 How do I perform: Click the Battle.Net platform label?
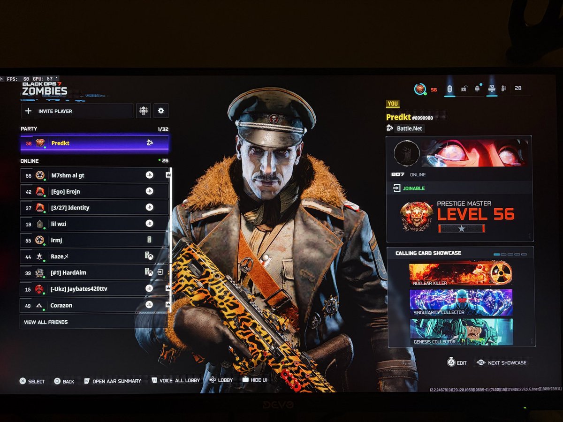pos(410,128)
